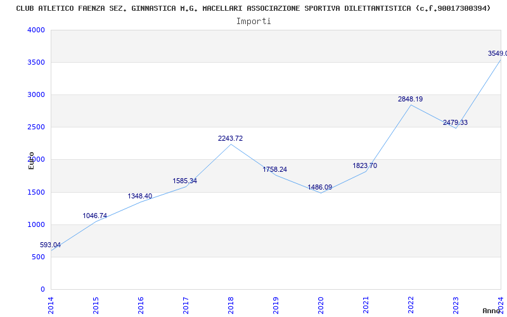507x317 pixels.
Task: Click the 2020 x-axis year label
Action: click(x=321, y=305)
